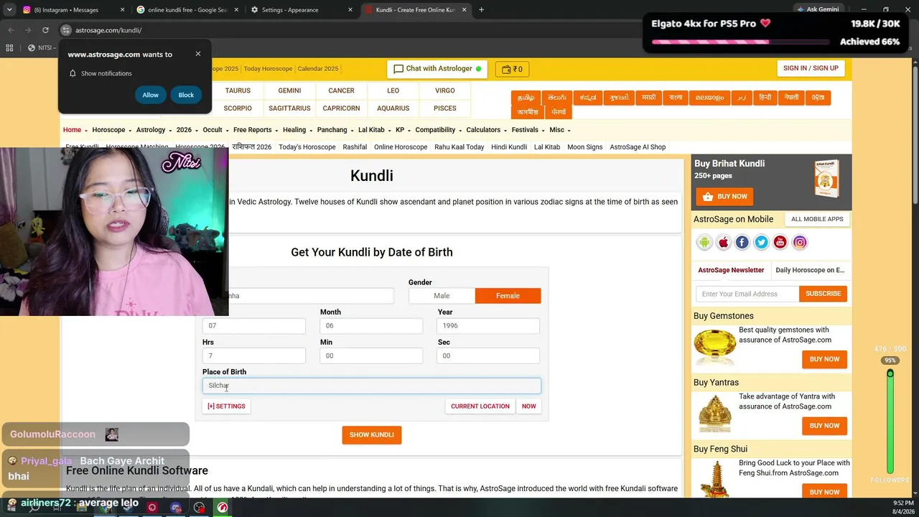Visit AstroSage Facebook page icon
Screen dimensions: 919x517
742,243
